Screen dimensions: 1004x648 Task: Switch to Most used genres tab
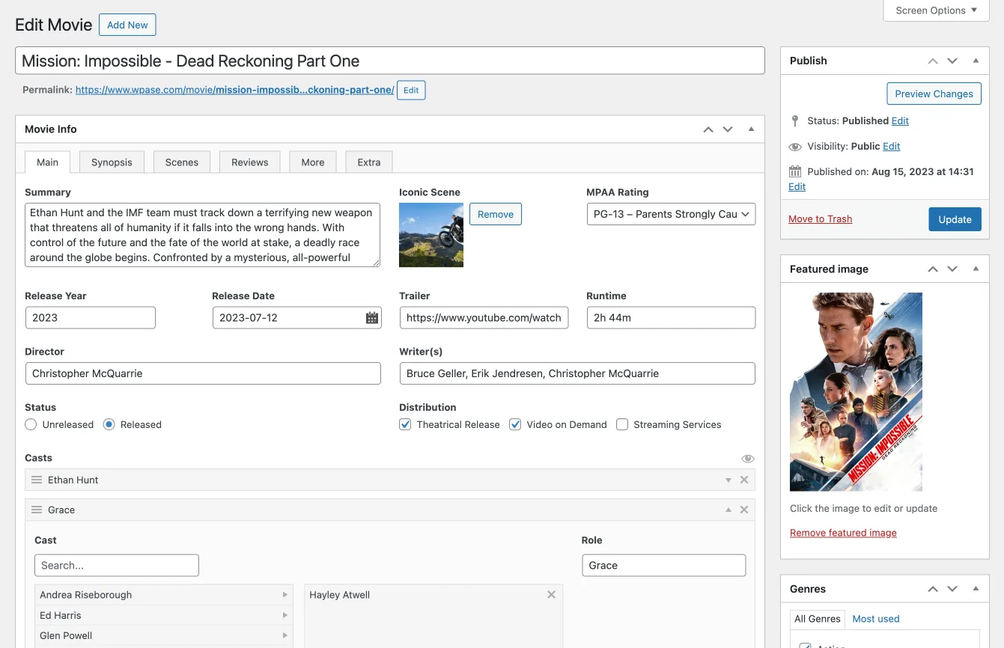pos(876,619)
